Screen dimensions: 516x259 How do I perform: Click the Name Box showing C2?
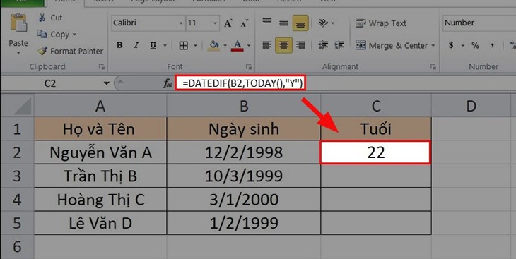click(51, 83)
